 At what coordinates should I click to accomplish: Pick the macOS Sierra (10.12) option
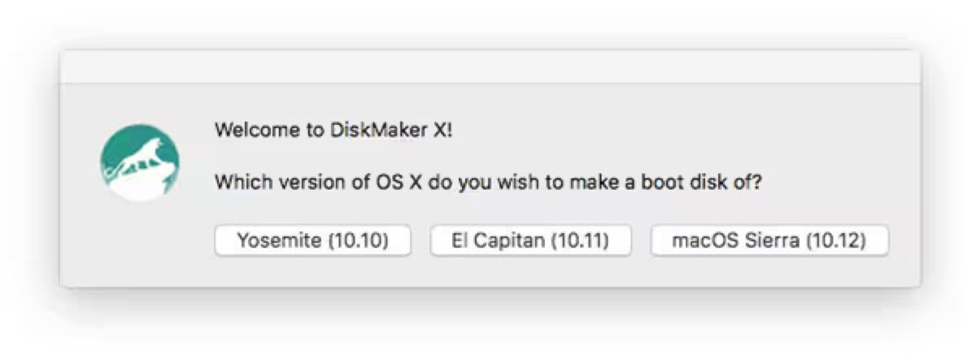pos(769,241)
